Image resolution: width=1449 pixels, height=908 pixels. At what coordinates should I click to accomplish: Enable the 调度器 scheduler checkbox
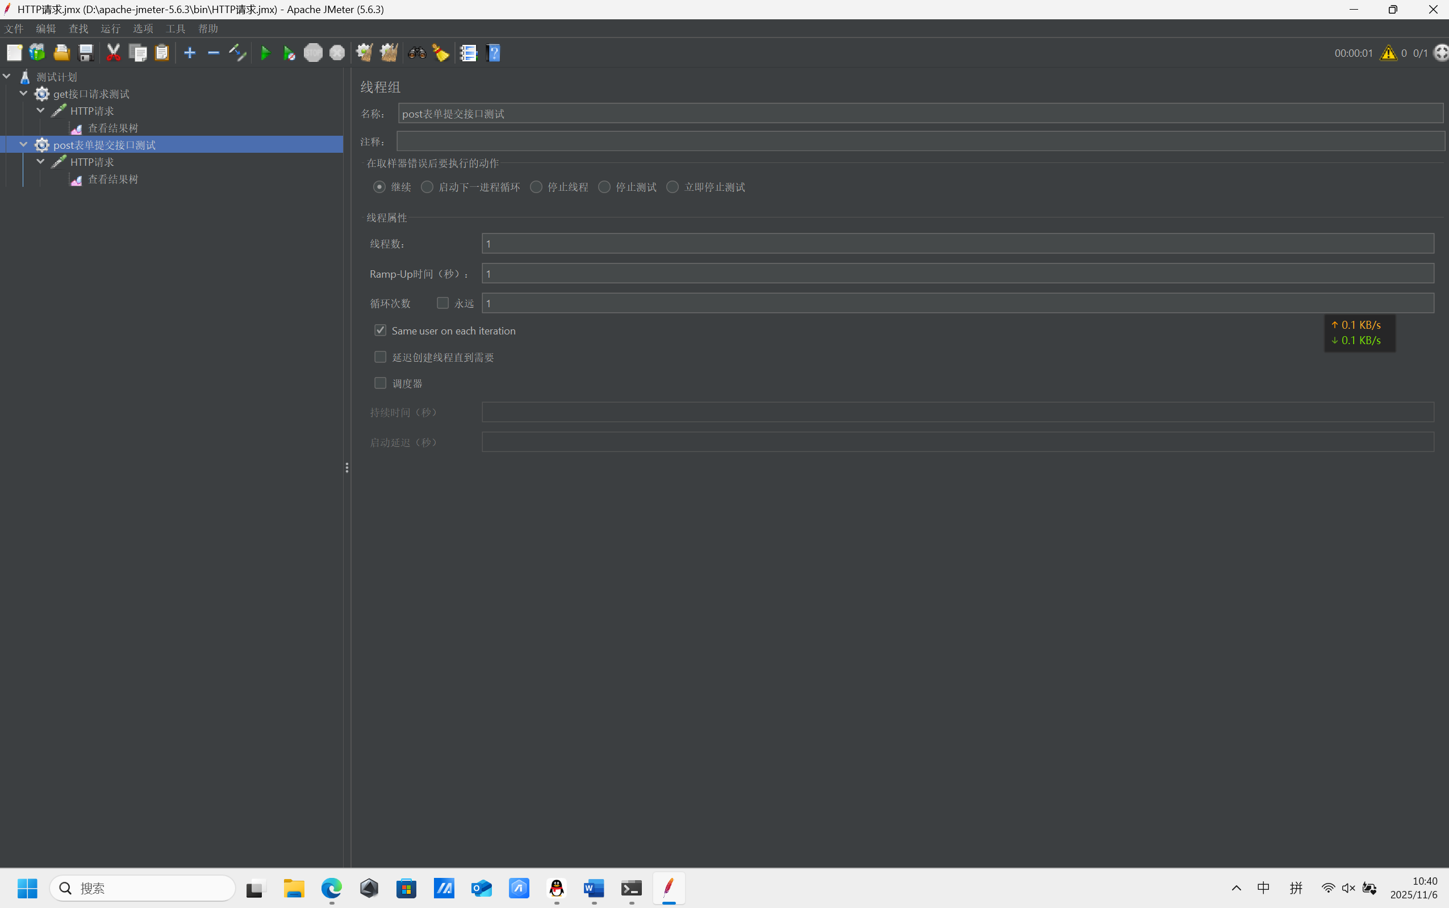(x=380, y=383)
